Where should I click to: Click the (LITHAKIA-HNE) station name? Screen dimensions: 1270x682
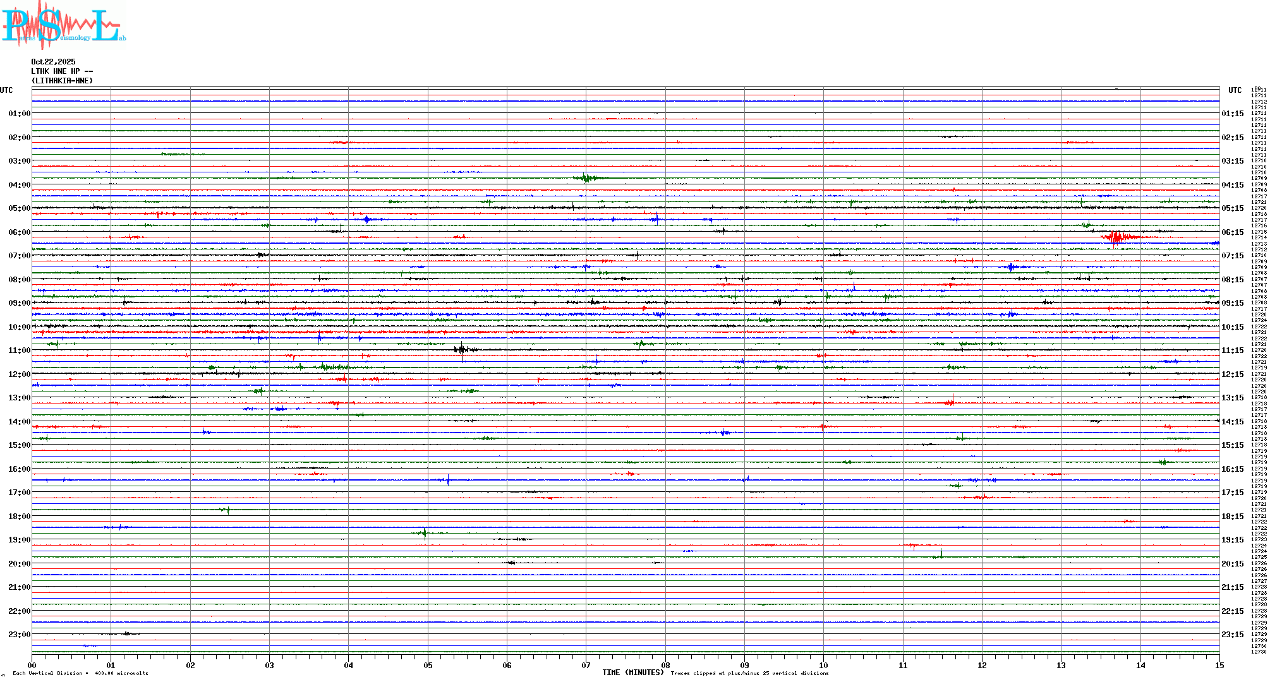pyautogui.click(x=62, y=81)
